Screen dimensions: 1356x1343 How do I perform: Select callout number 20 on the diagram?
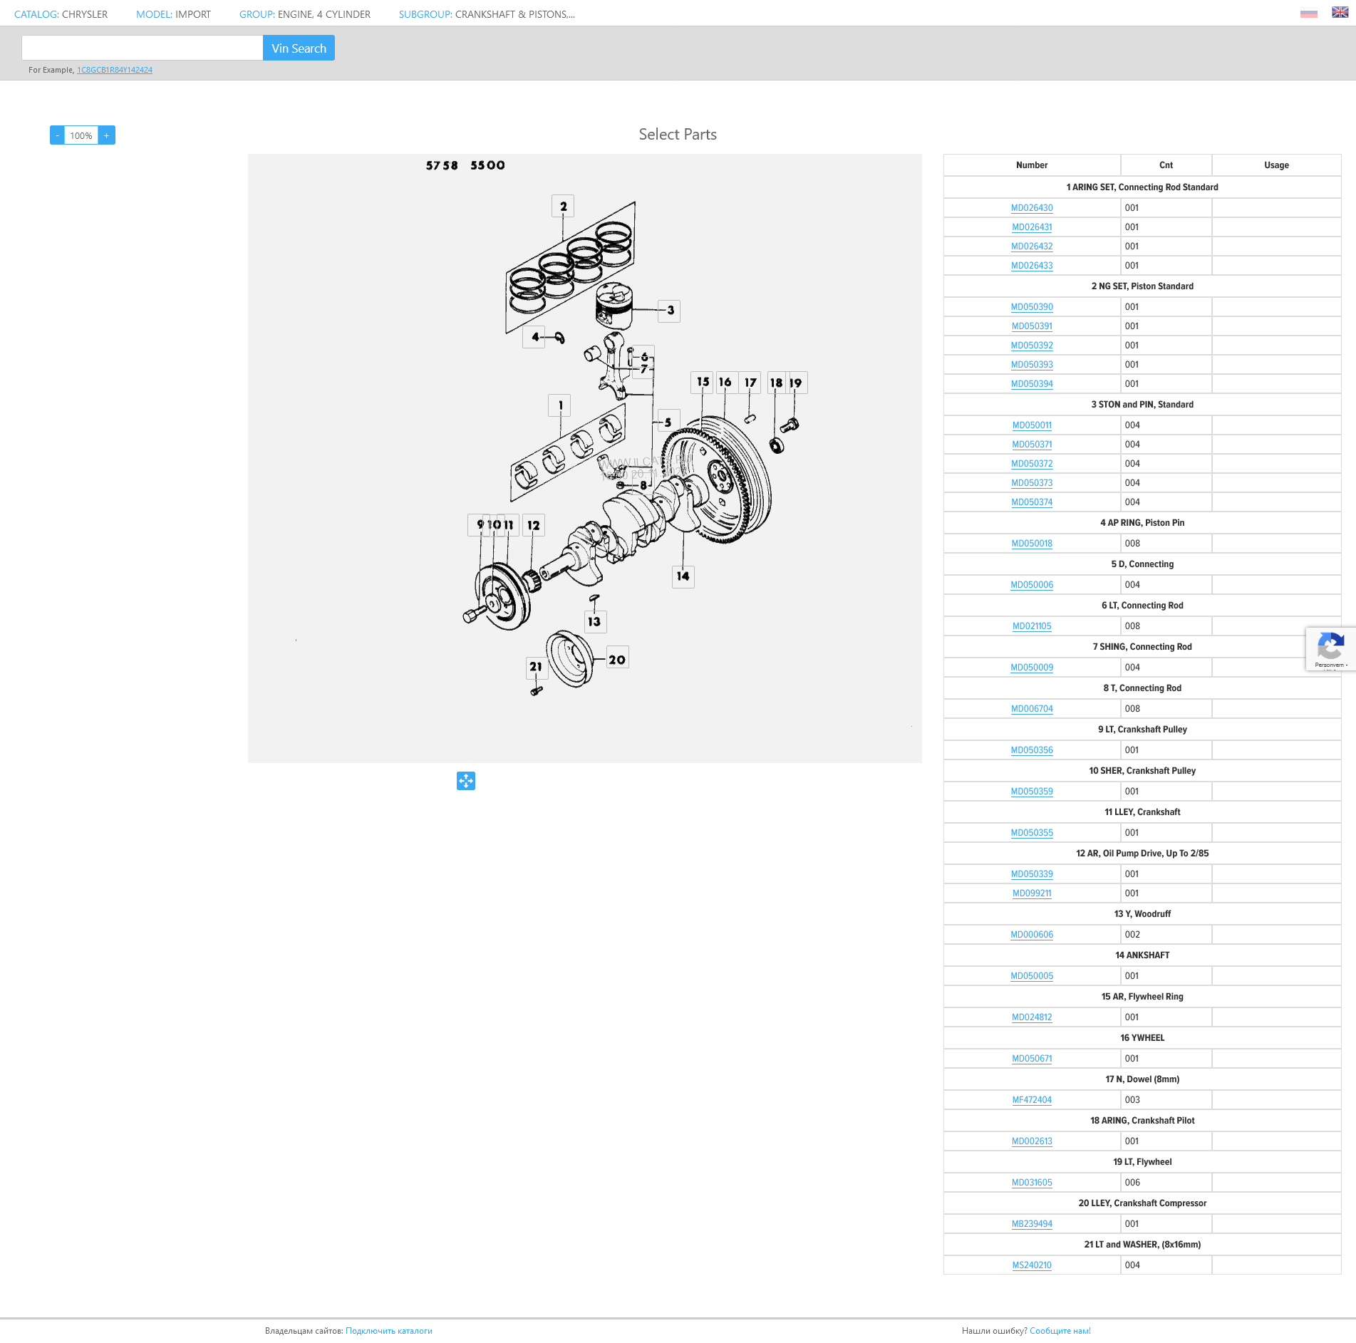click(617, 660)
